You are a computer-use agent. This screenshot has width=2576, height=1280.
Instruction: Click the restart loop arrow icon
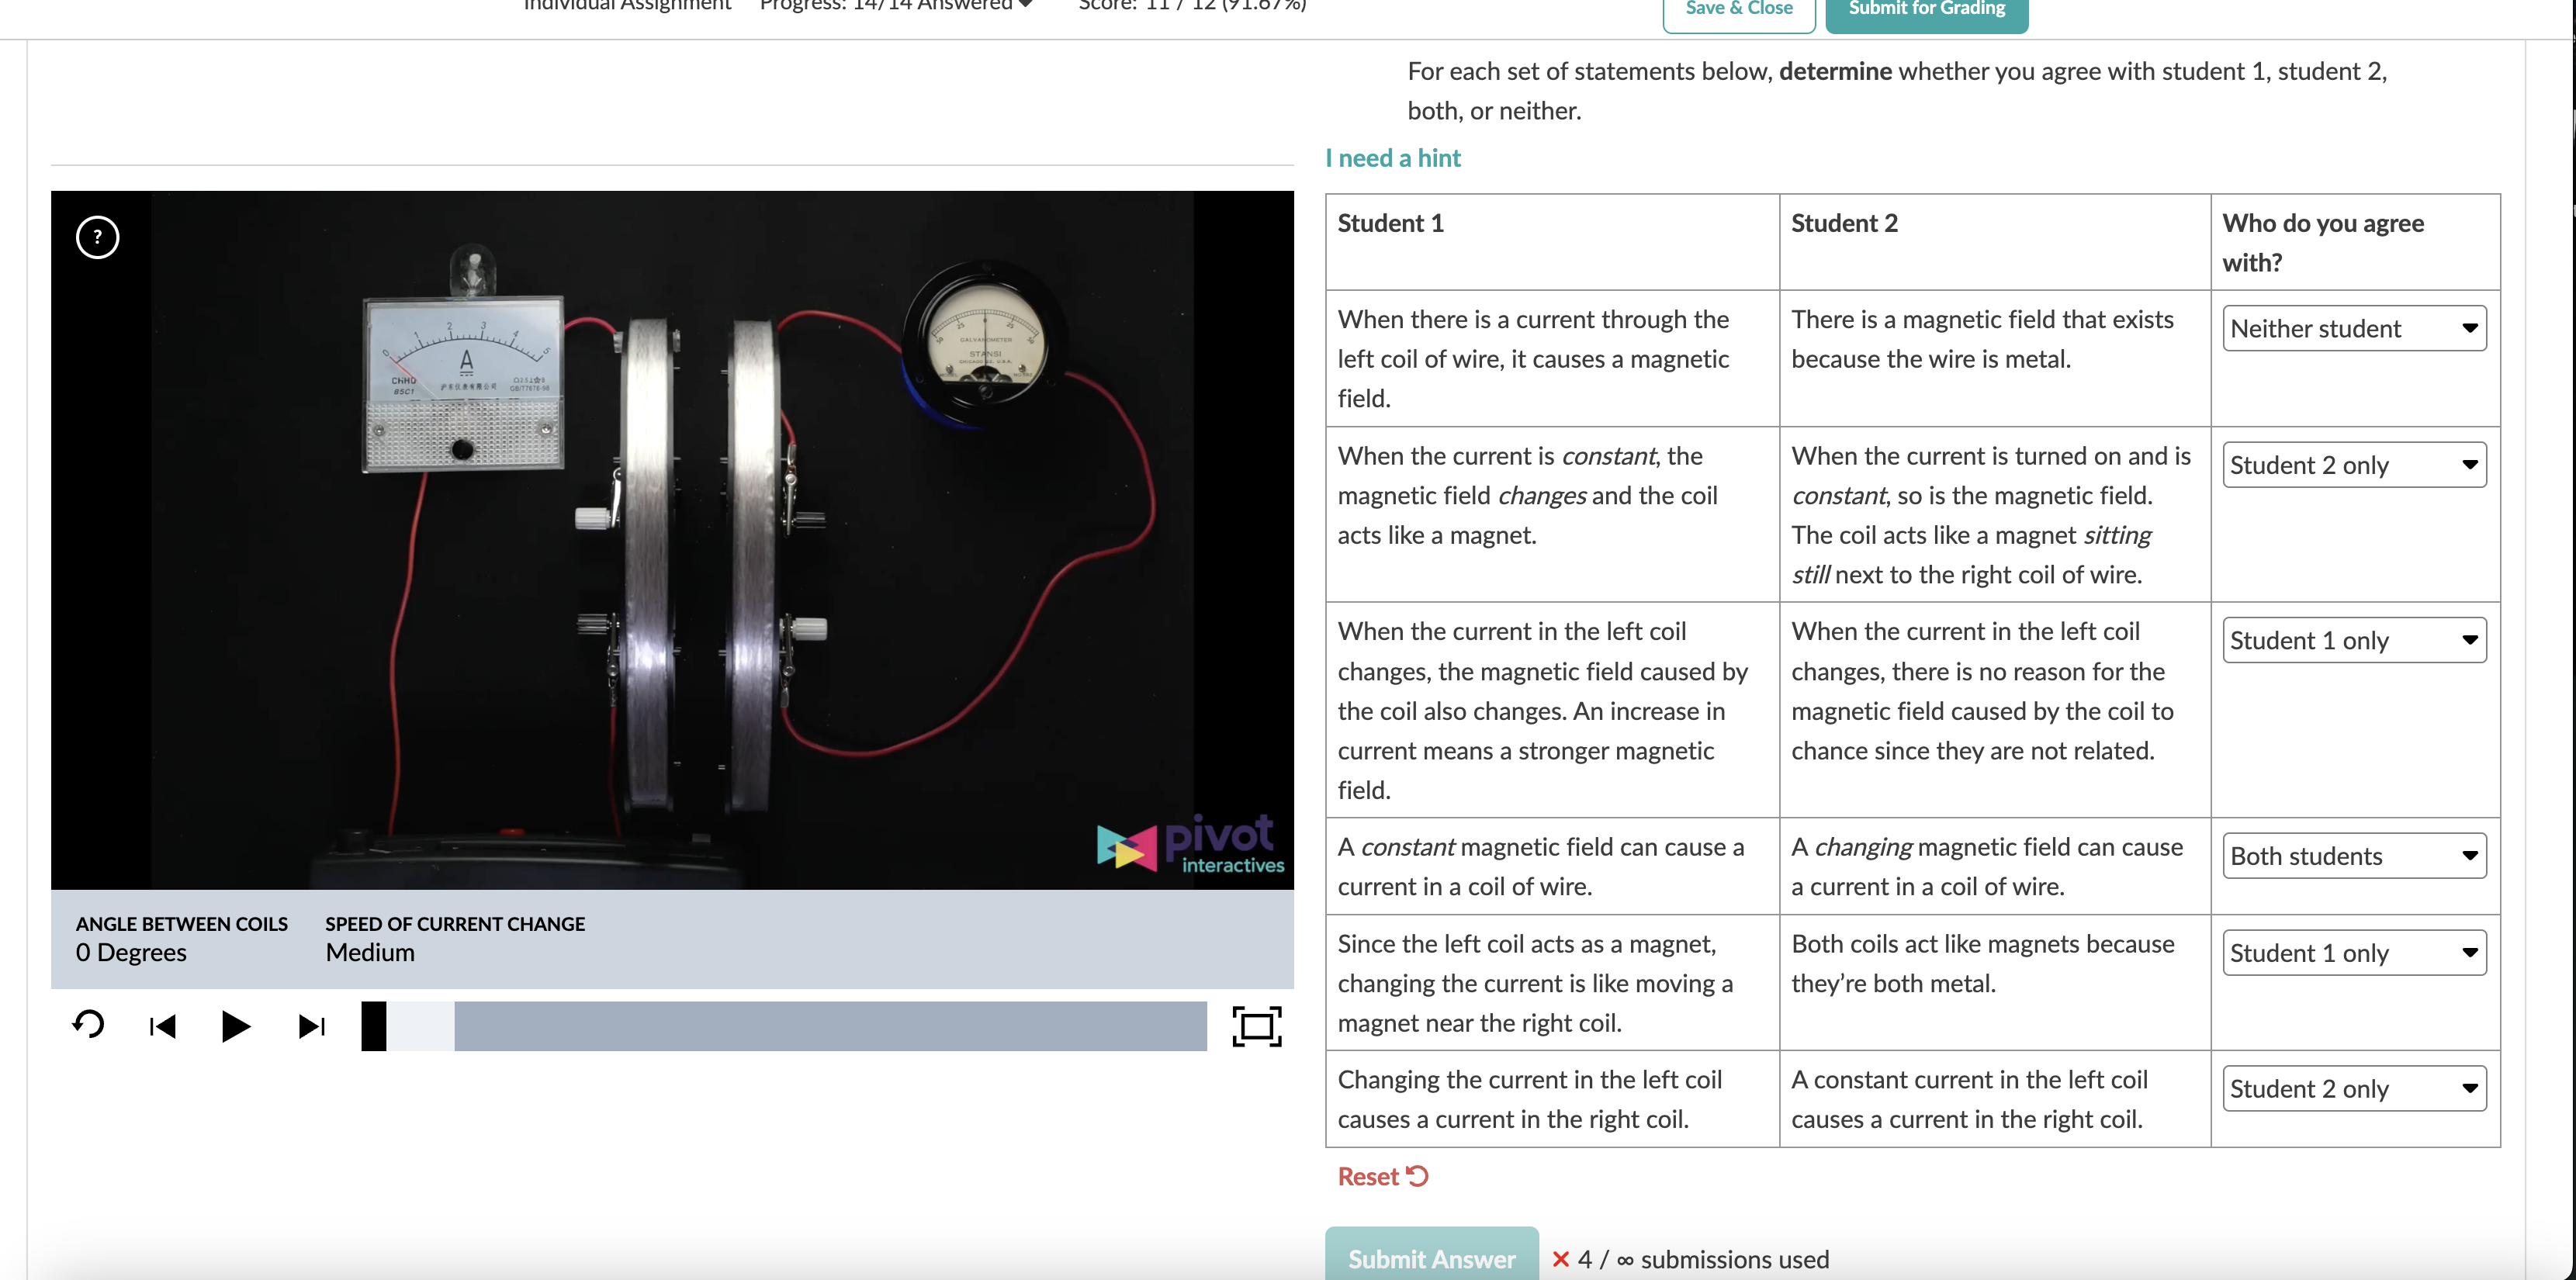[88, 1025]
